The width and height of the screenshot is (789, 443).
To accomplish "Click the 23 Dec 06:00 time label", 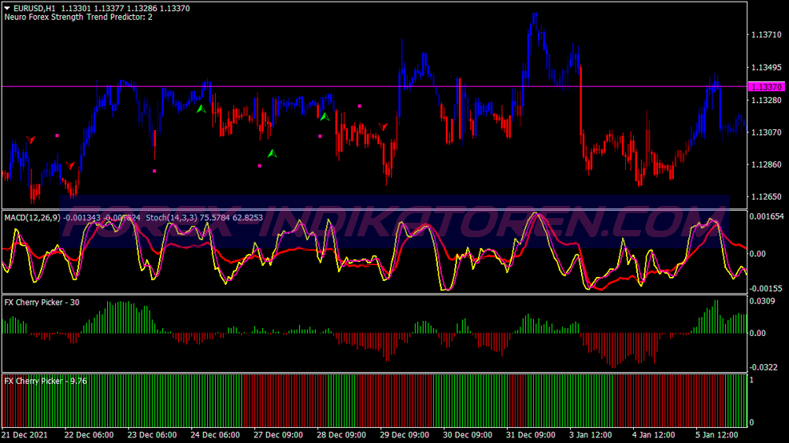I will [x=152, y=434].
